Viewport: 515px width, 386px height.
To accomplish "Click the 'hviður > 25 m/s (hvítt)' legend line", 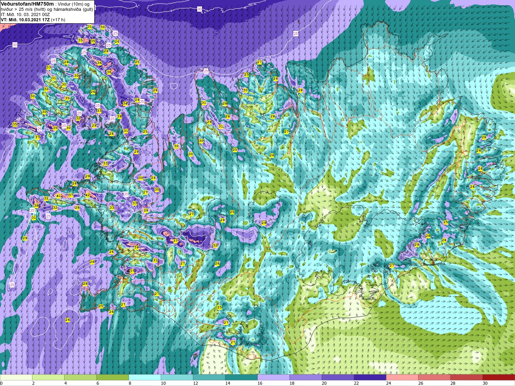I will (x=47, y=9).
